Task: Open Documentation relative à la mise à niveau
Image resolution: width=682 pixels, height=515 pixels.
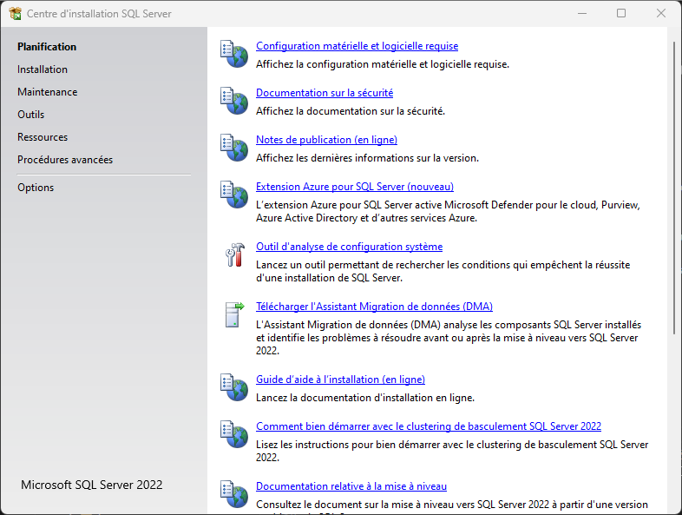Action: pyautogui.click(x=351, y=486)
